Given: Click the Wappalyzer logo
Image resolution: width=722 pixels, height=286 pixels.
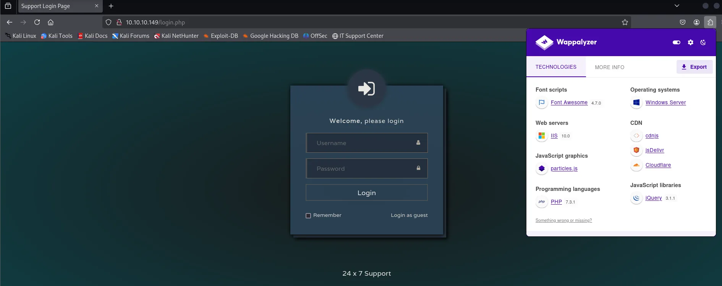Looking at the screenshot, I should point(566,42).
